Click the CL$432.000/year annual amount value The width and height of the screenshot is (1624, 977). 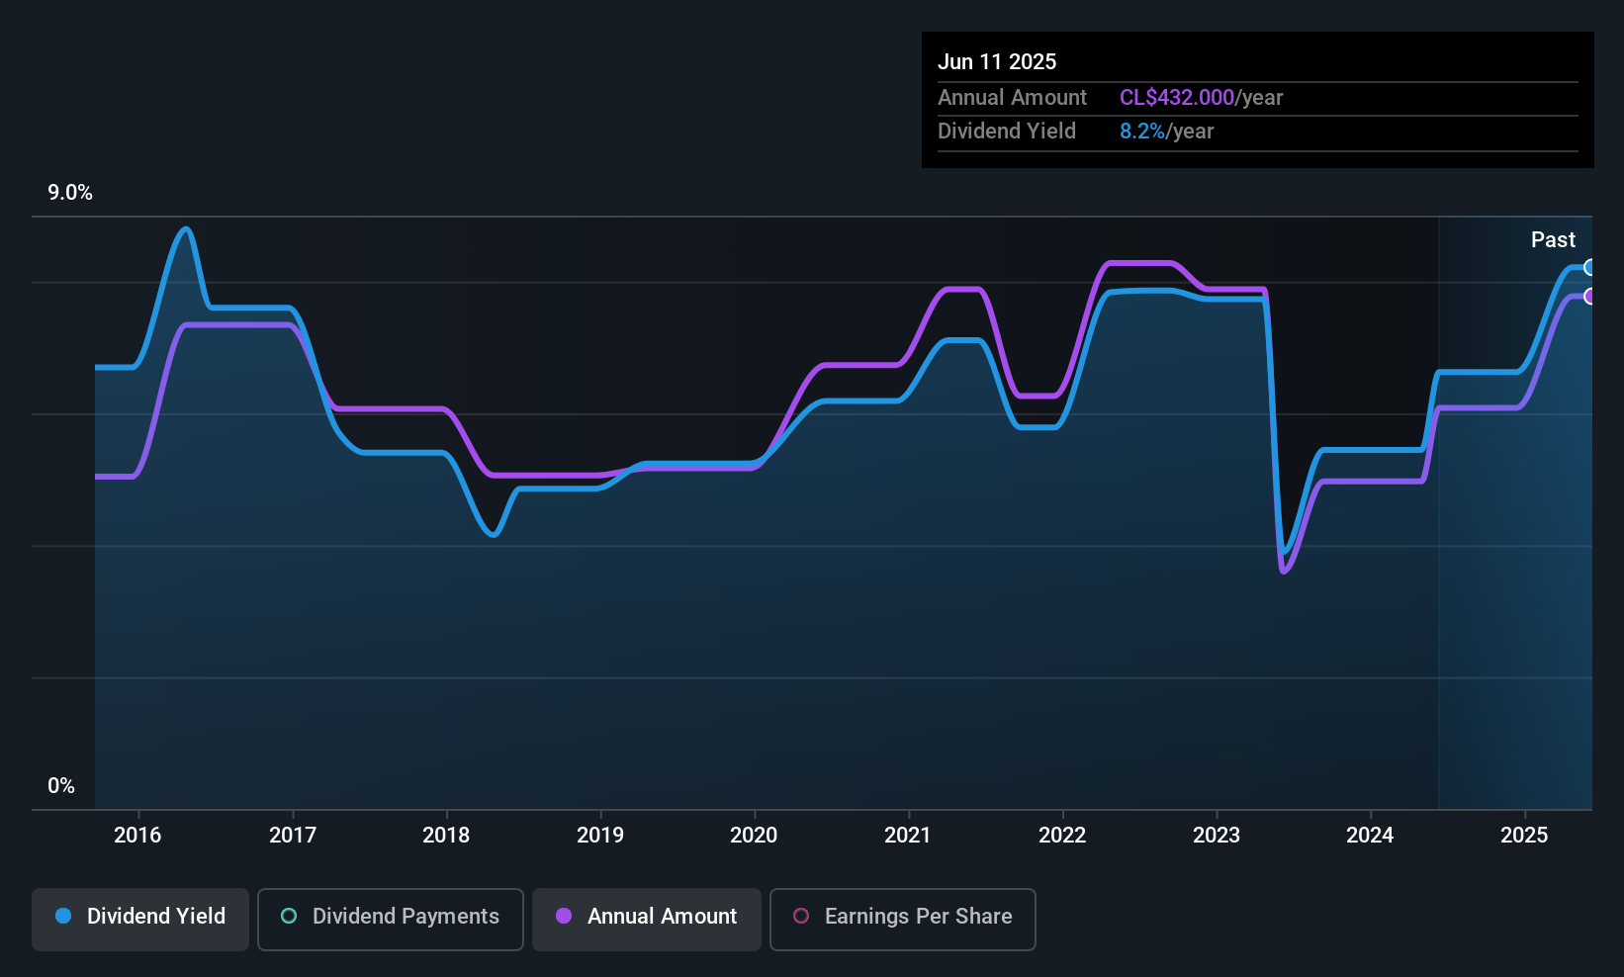pyautogui.click(x=1201, y=98)
